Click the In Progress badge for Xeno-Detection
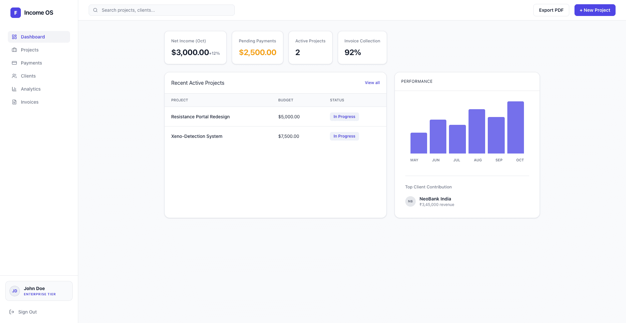626x323 pixels. point(344,136)
